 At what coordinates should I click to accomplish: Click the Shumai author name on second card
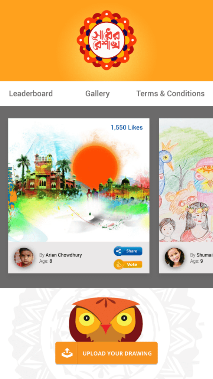(x=204, y=255)
